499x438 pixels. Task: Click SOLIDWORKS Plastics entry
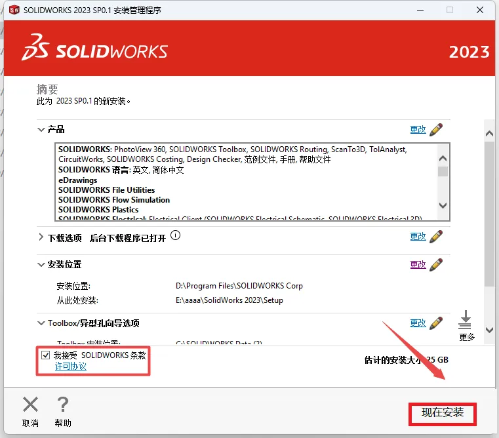coord(98,210)
